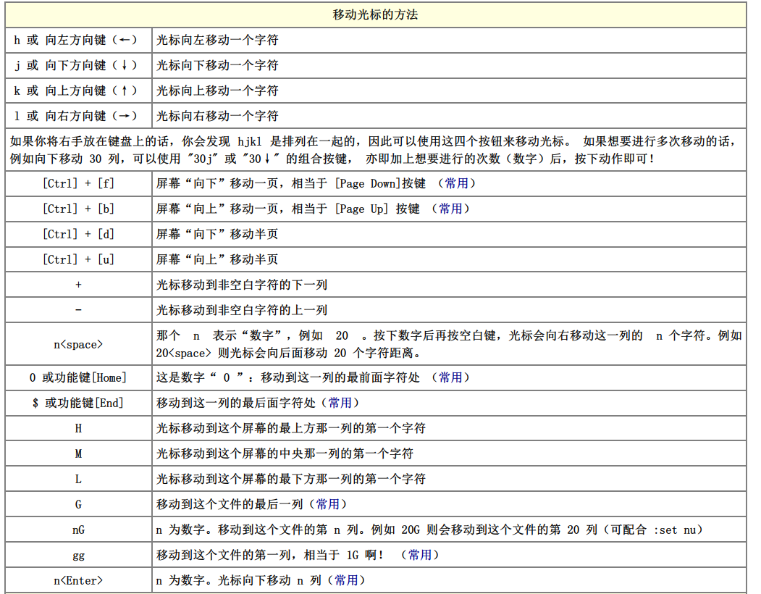The width and height of the screenshot is (761, 594).
Task: Click the "nG" key cell
Action: point(78,530)
